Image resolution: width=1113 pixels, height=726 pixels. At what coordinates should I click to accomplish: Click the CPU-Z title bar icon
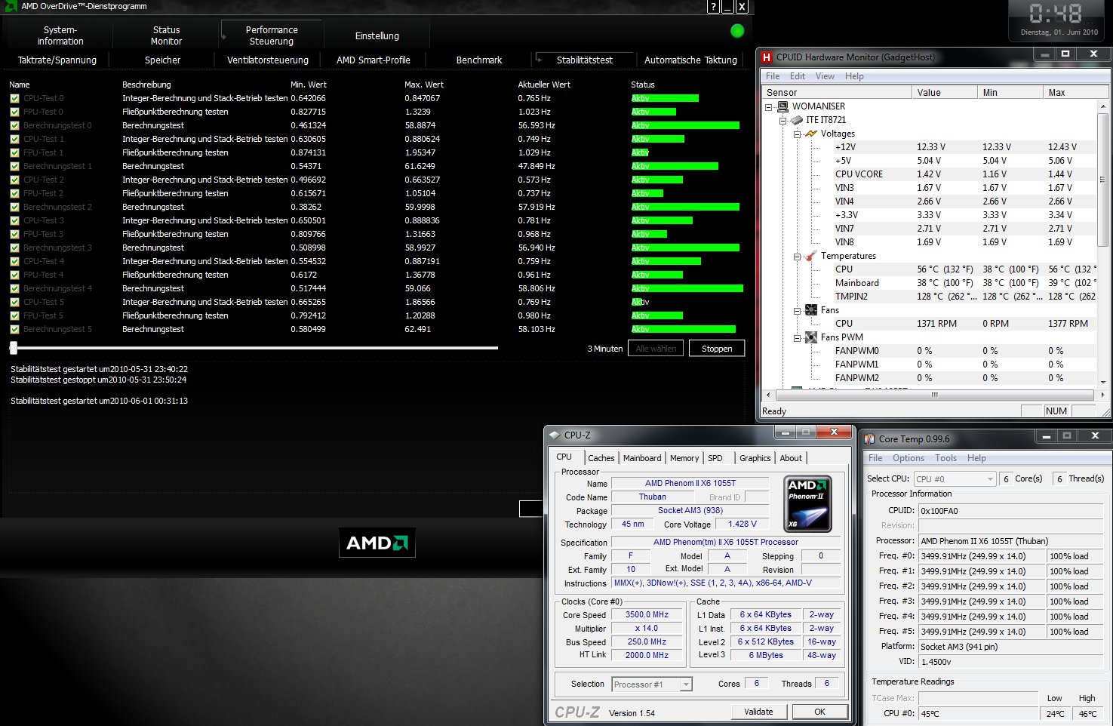coord(555,435)
